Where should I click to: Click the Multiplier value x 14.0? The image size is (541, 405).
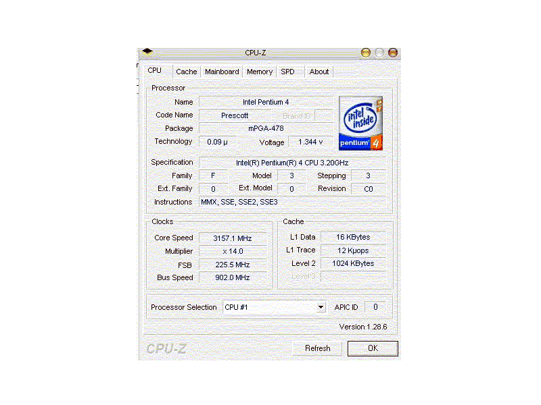click(233, 251)
